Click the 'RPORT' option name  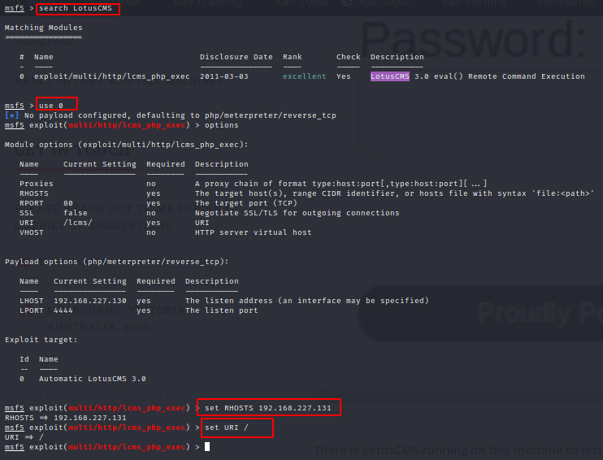(32, 203)
